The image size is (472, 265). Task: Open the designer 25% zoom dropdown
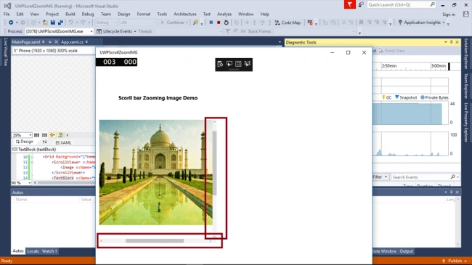click(x=22, y=135)
